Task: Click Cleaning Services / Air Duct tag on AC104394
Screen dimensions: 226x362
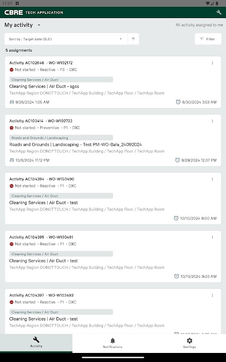Action: click(61, 196)
